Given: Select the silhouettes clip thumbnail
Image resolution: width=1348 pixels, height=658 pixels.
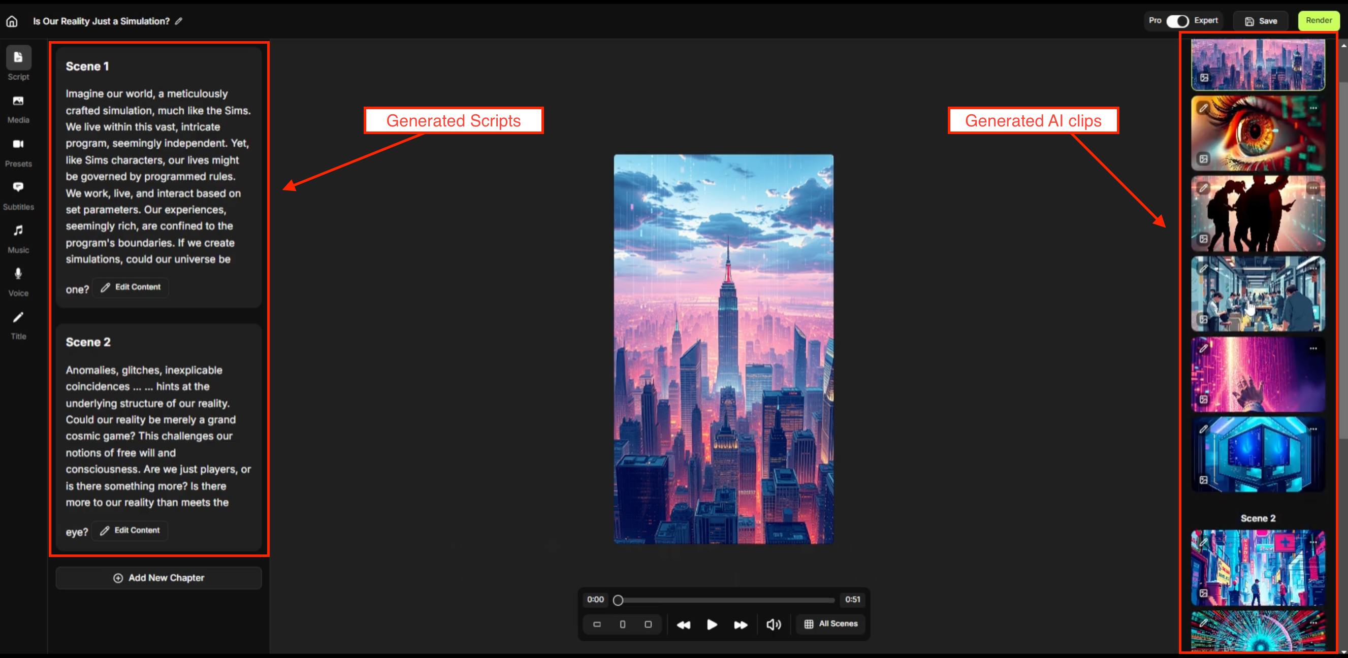Looking at the screenshot, I should click(x=1258, y=213).
